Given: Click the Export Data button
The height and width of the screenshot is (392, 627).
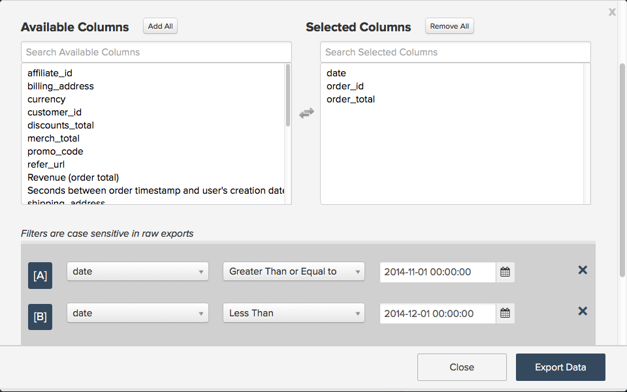Looking at the screenshot, I should (560, 367).
